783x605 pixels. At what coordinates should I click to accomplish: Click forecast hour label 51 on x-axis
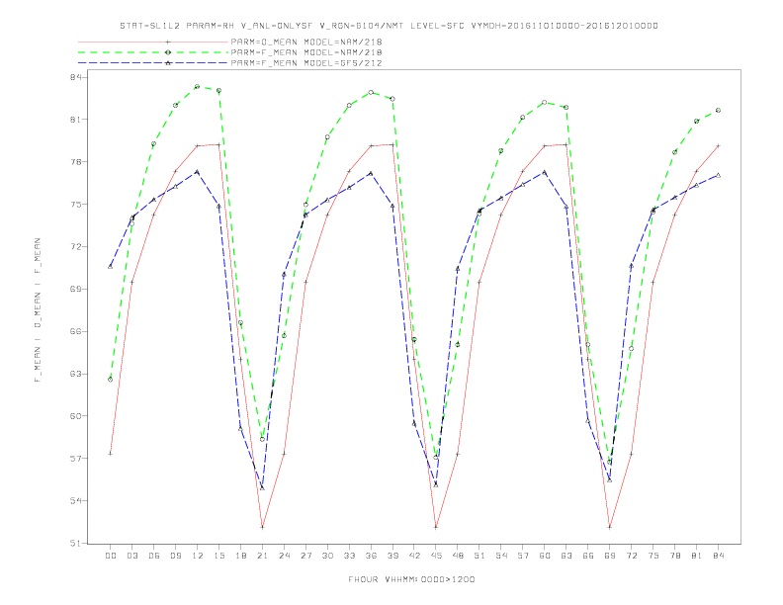click(x=479, y=556)
